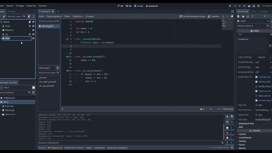Switch to the 2D workspace
Viewport: 272px width, 153px height.
pyautogui.click(x=120, y=6)
